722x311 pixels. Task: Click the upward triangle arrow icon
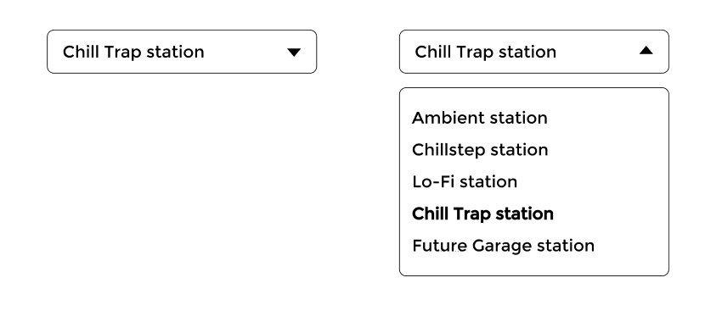646,50
